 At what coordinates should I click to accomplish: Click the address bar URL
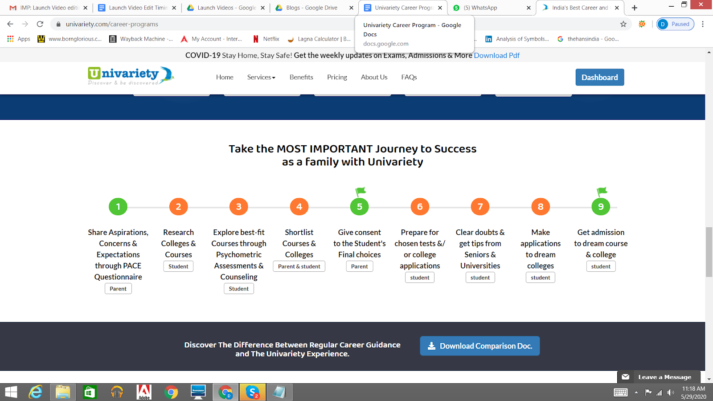[x=112, y=24]
